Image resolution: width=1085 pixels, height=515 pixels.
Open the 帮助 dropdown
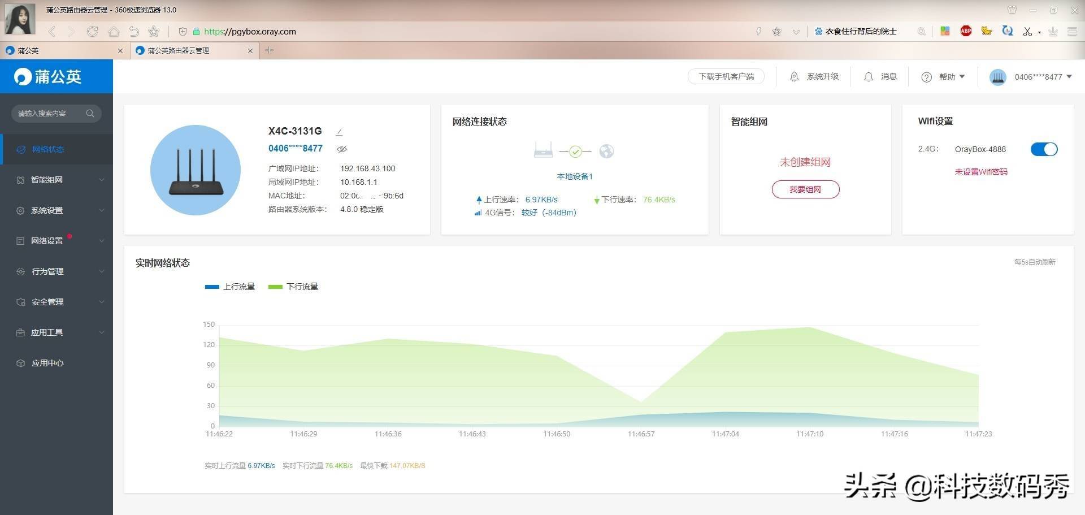943,77
